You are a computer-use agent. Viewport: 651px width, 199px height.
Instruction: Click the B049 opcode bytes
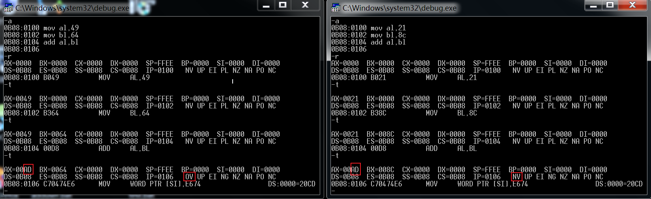click(x=51, y=78)
